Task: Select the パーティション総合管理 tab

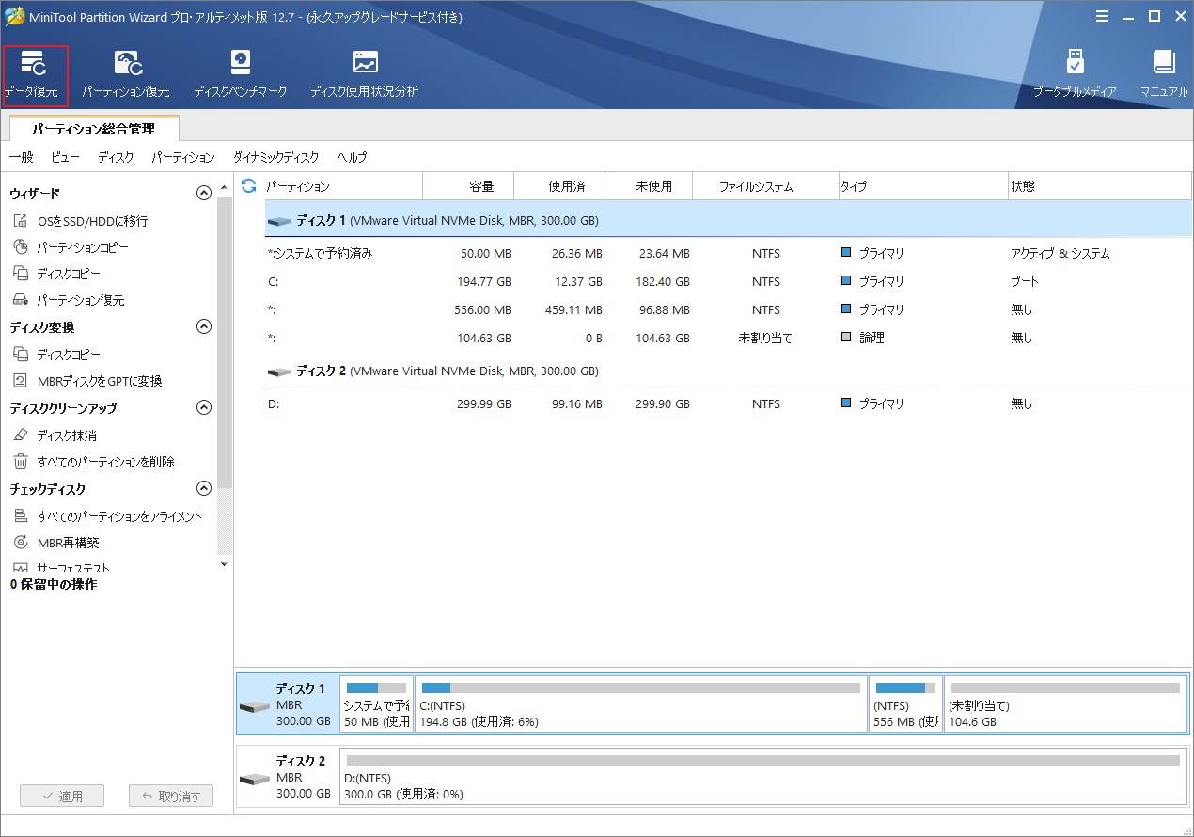Action: (93, 129)
